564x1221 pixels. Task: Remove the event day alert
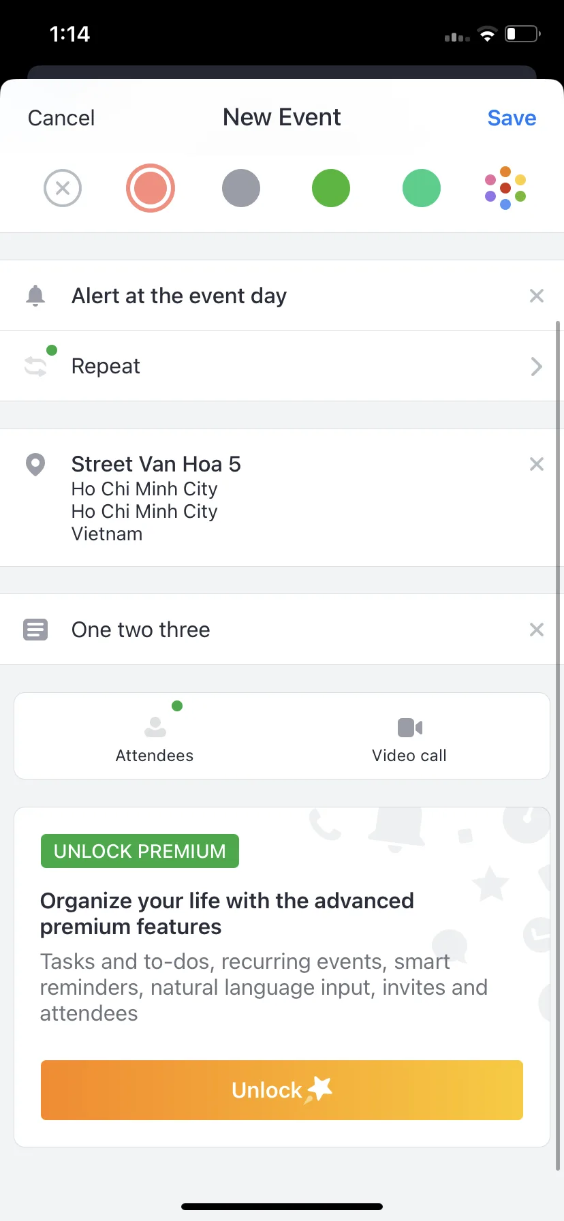tap(537, 296)
